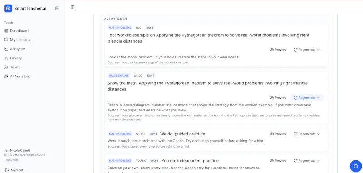Click the email jannicole.capelli@gmail.com
Viewport: 363px width, 173px height.
pyautogui.click(x=25, y=154)
